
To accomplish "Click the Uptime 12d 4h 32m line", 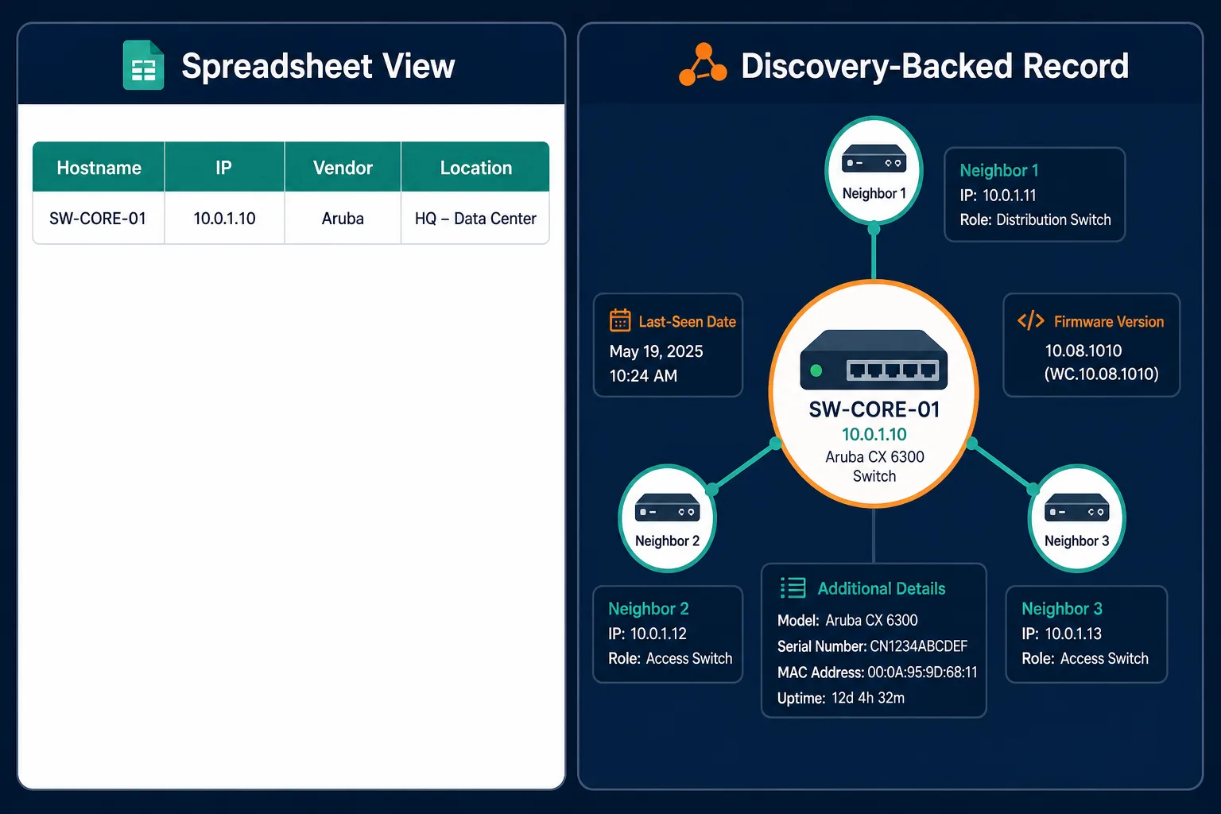I will (x=841, y=698).
